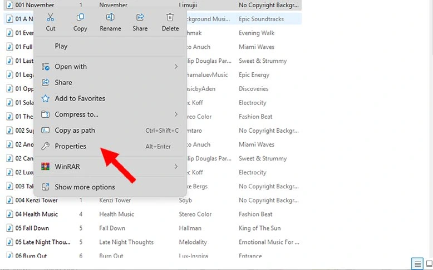
Task: Expand the Compress to submenu arrow
Action: (176, 114)
